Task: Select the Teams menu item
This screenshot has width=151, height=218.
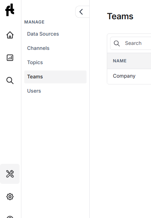Action: coord(55,77)
